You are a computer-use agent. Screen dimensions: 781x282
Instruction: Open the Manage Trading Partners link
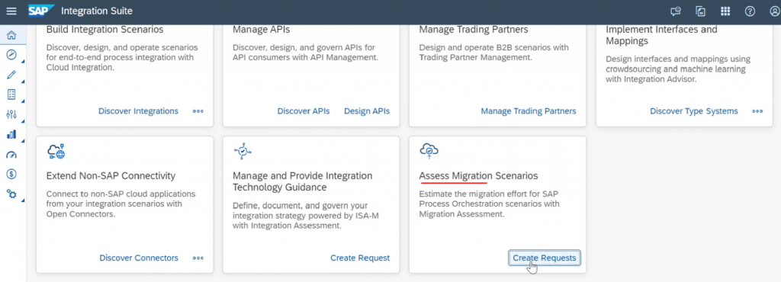pos(529,111)
